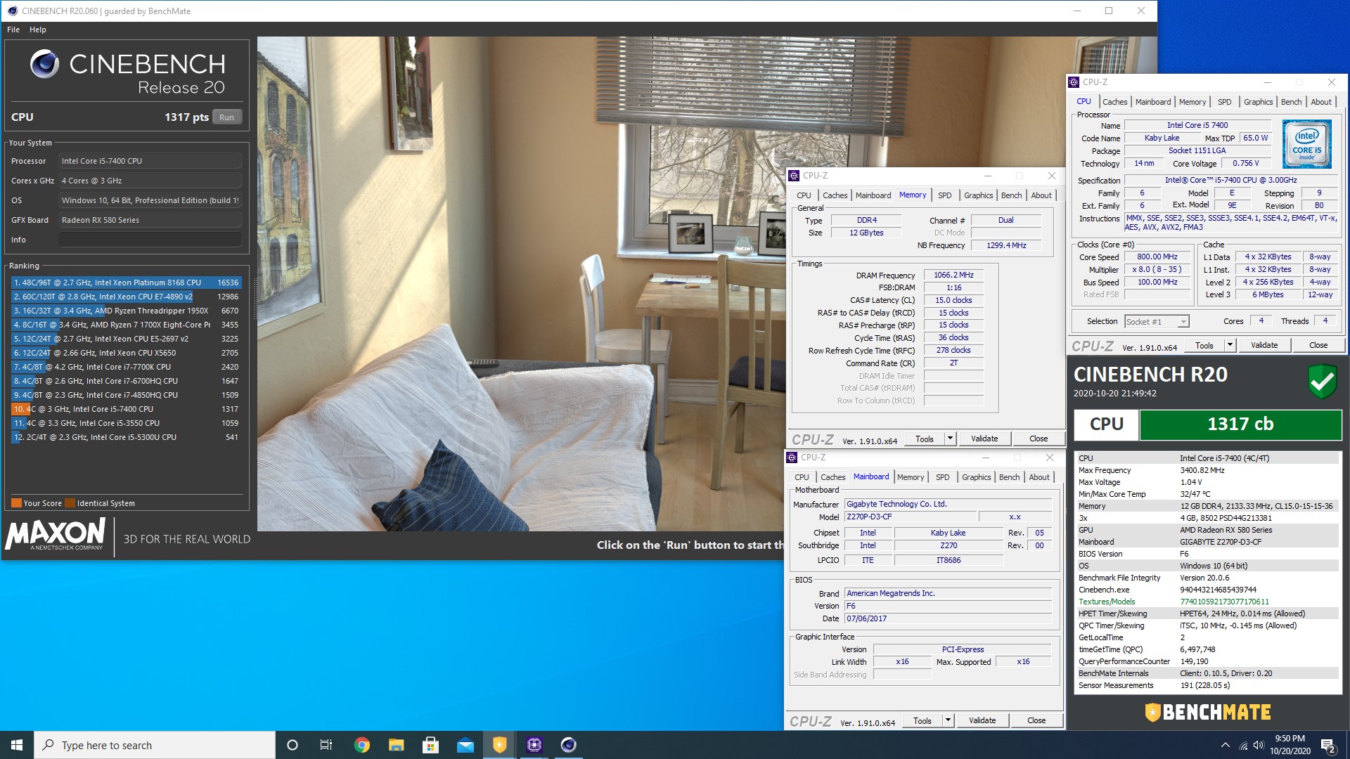The image size is (1350, 759).
Task: Click the Cinebench logo icon
Action: [44, 64]
